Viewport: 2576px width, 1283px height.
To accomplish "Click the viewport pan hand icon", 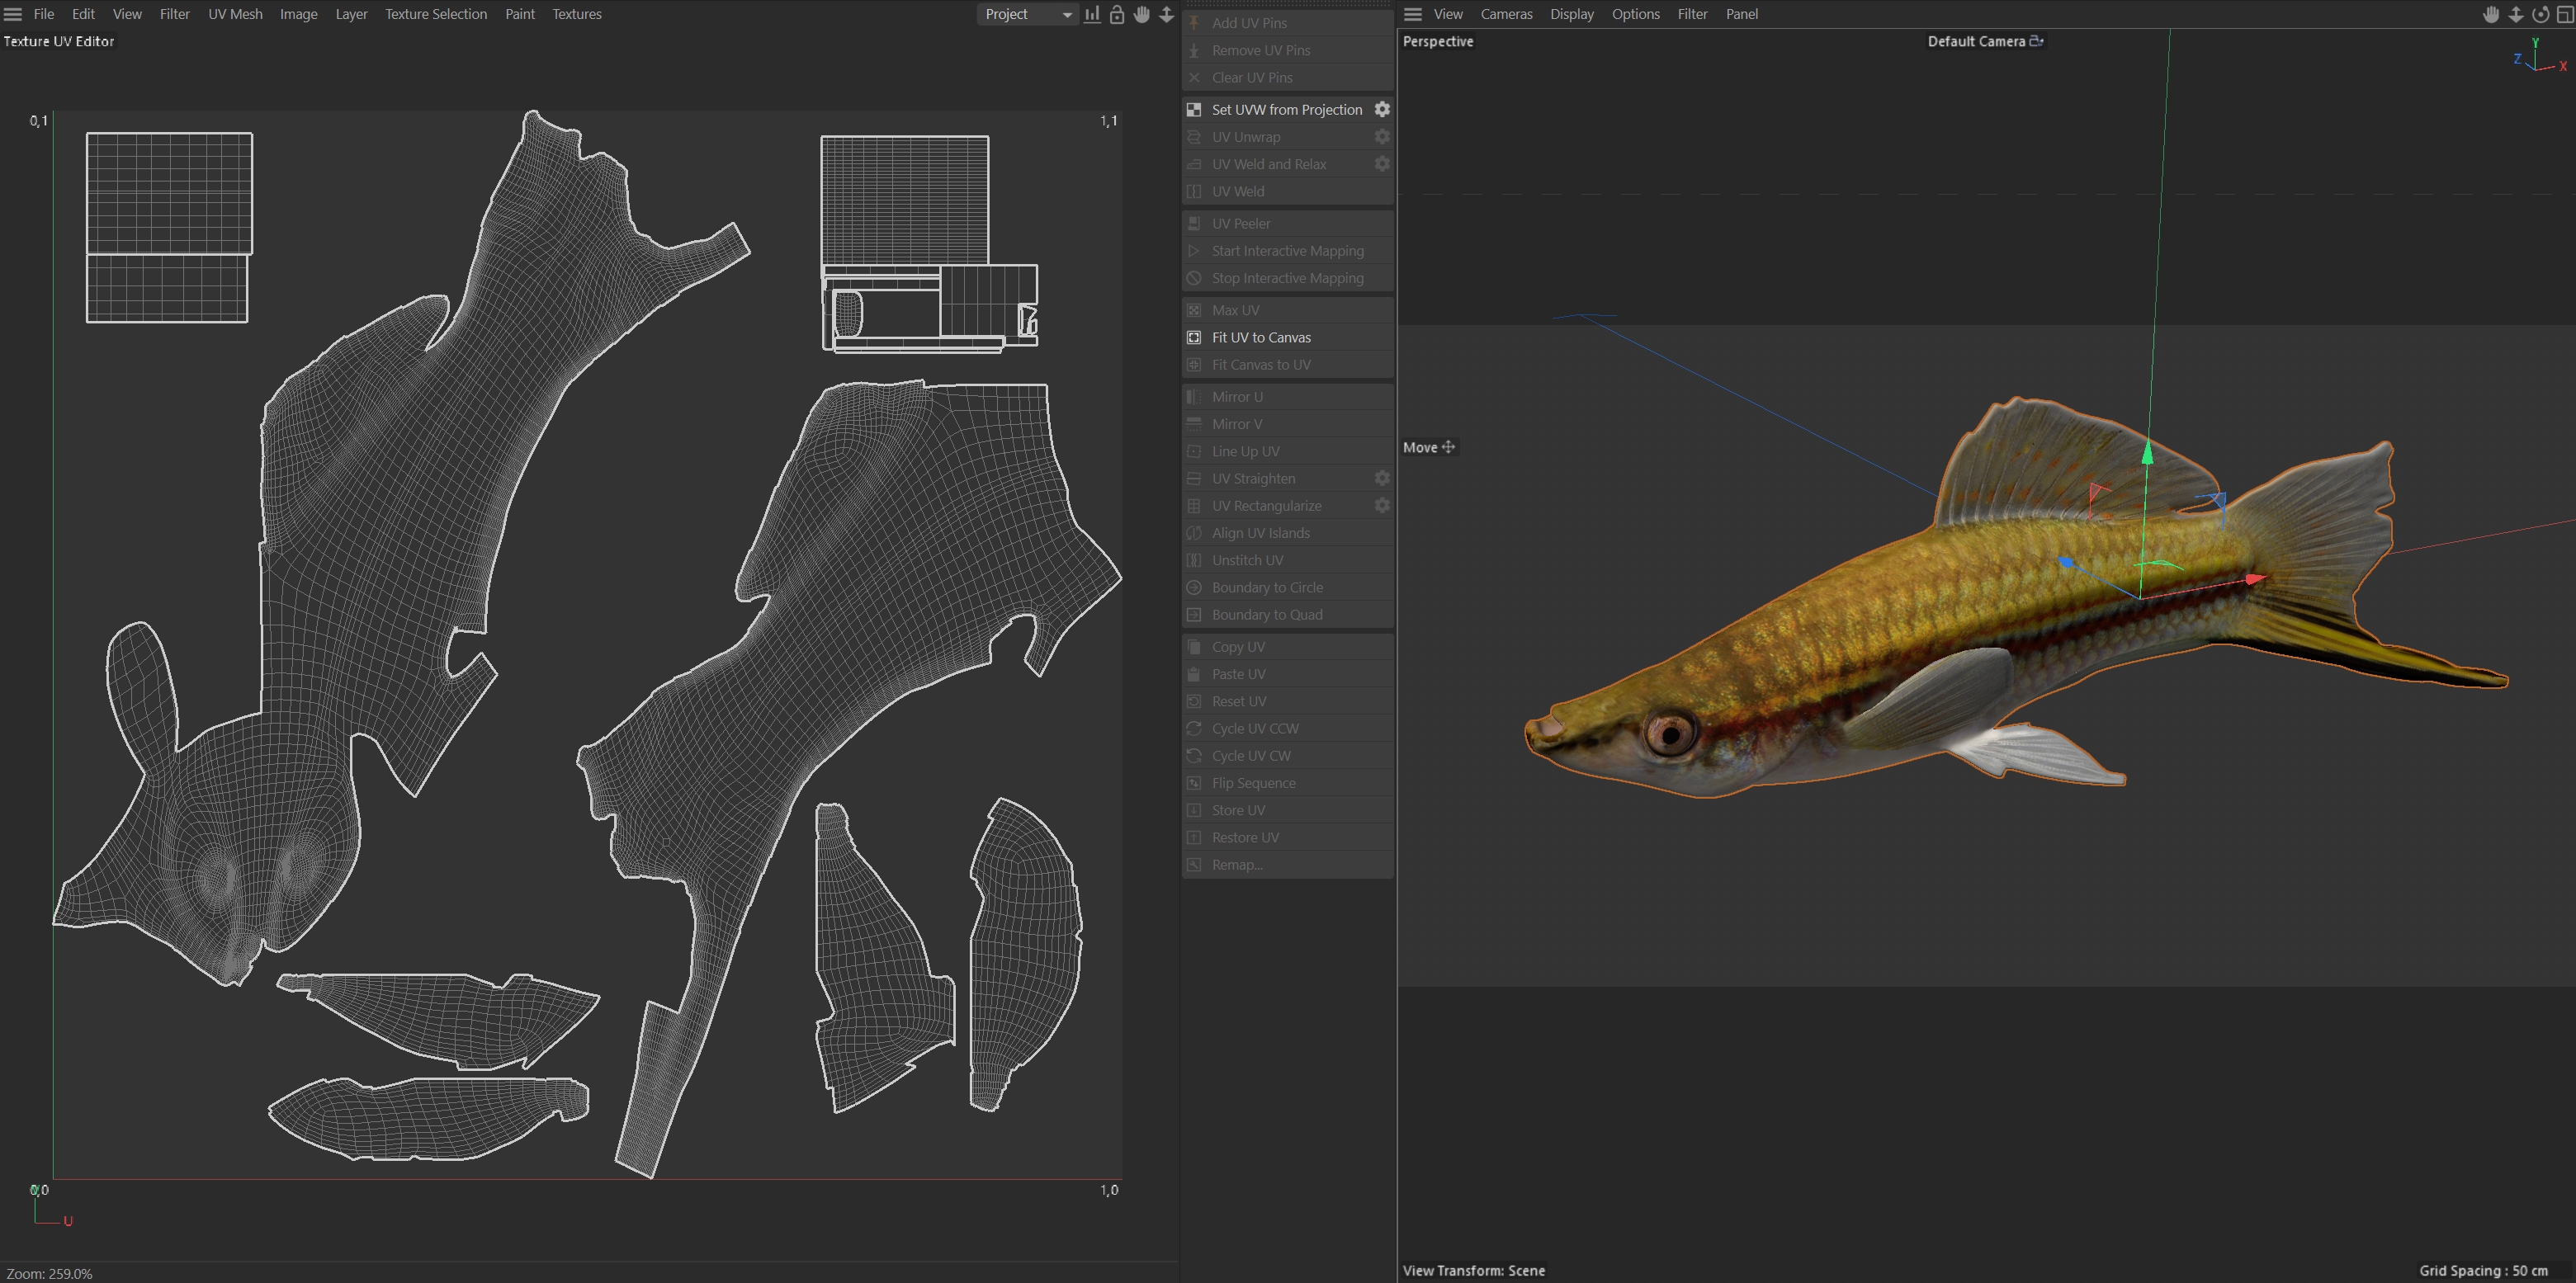I will (2491, 14).
